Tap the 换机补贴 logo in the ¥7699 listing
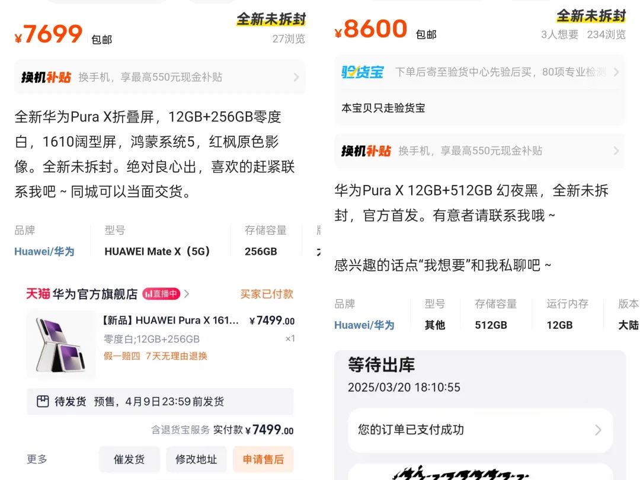This screenshot has width=640, height=480. tap(46, 77)
